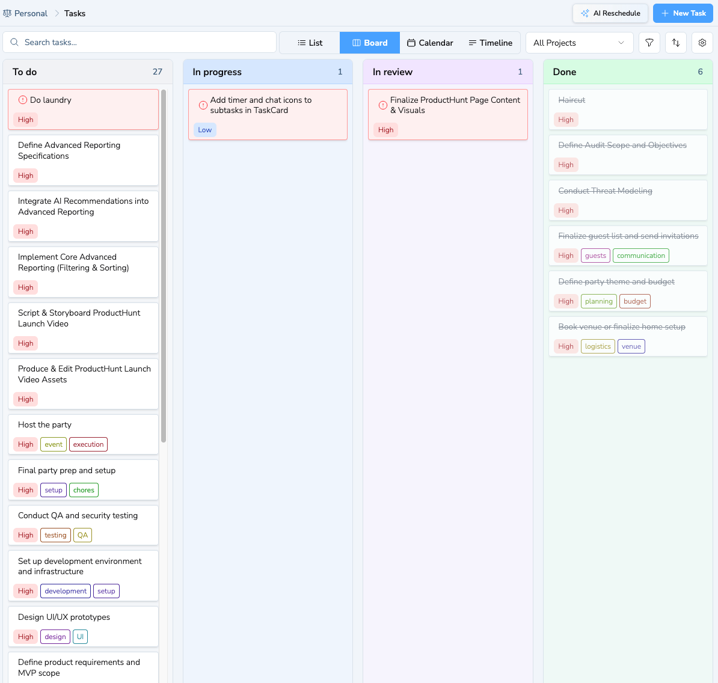Click the To do column scrollbar
This screenshot has height=683, width=718.
click(x=164, y=266)
